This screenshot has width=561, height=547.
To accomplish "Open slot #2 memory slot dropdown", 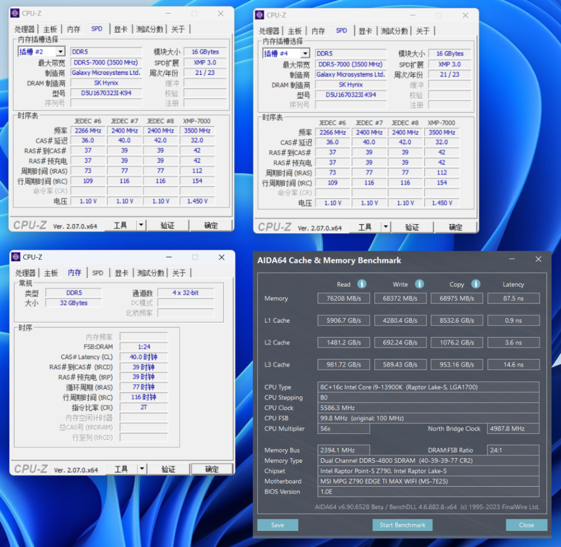I will [x=61, y=52].
